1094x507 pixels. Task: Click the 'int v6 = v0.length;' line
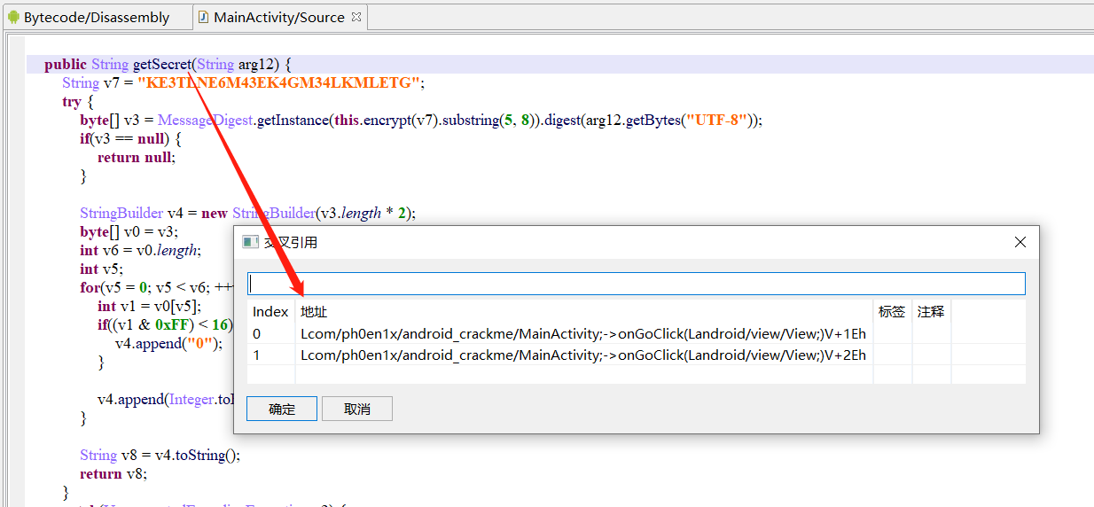pos(140,251)
